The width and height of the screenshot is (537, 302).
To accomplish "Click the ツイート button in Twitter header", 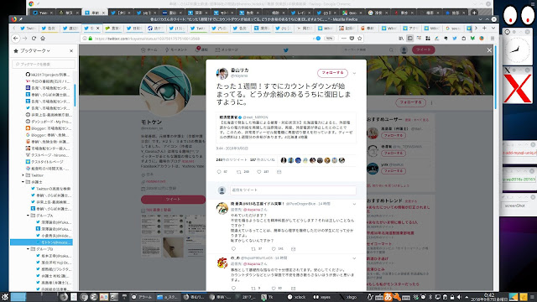I will point(423,50).
